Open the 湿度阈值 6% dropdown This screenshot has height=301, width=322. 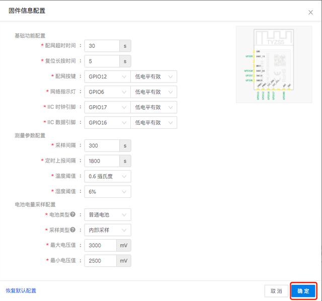(108, 192)
